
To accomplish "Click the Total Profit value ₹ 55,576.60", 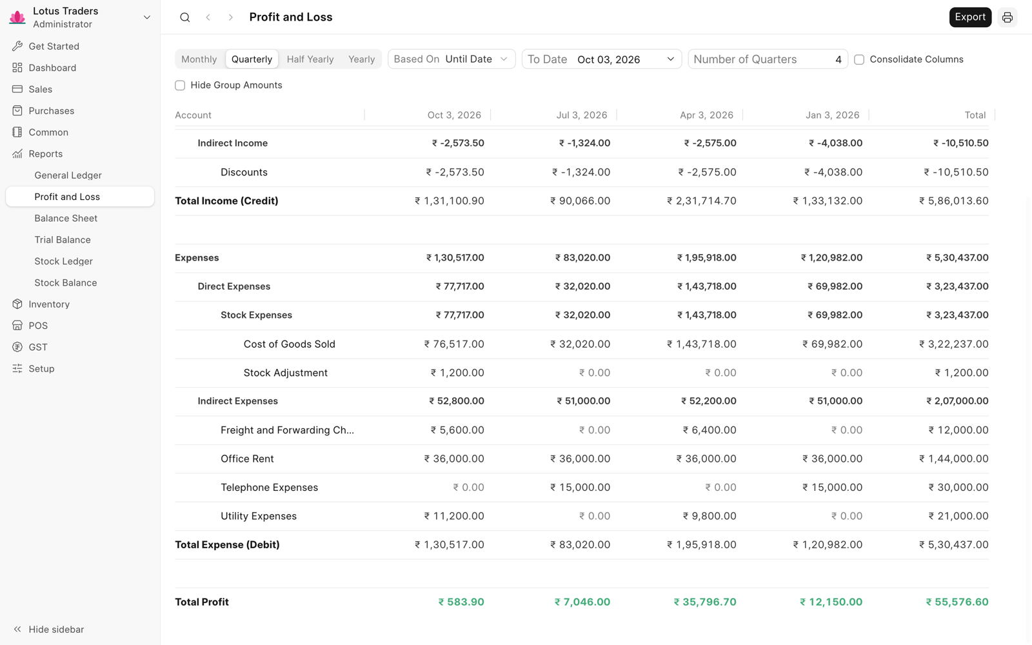I will click(957, 602).
